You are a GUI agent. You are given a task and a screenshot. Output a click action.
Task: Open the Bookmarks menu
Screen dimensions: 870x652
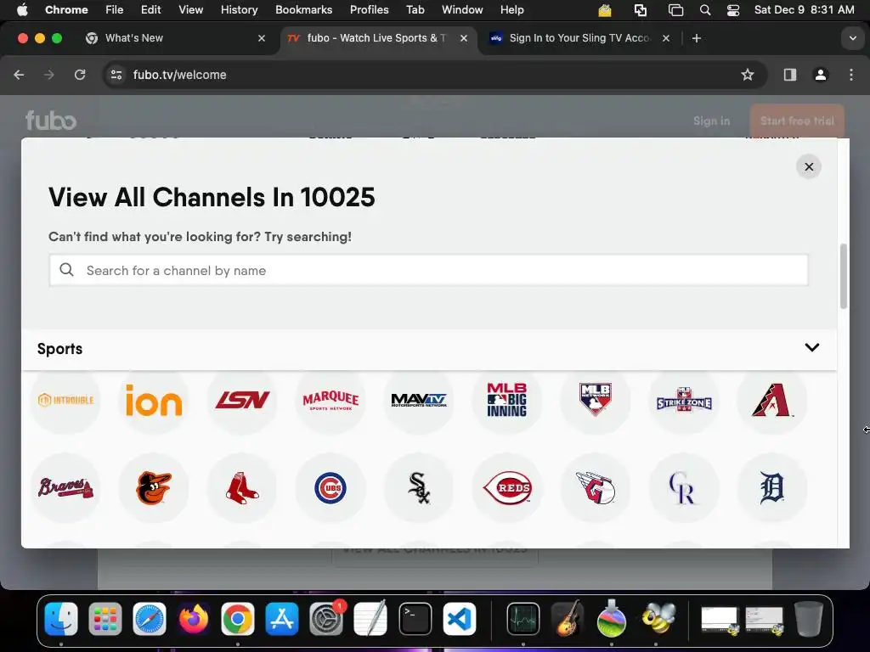click(x=303, y=9)
